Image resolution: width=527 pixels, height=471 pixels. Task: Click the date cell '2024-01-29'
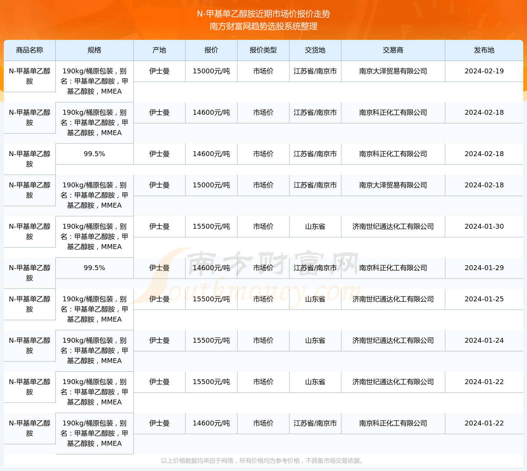484,268
